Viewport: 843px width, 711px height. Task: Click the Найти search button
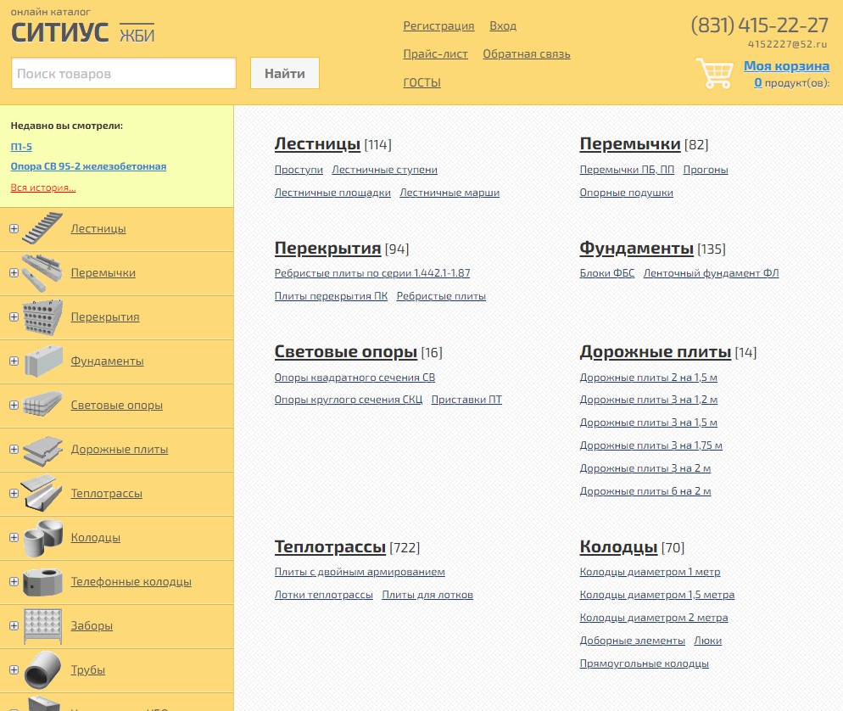(x=285, y=73)
